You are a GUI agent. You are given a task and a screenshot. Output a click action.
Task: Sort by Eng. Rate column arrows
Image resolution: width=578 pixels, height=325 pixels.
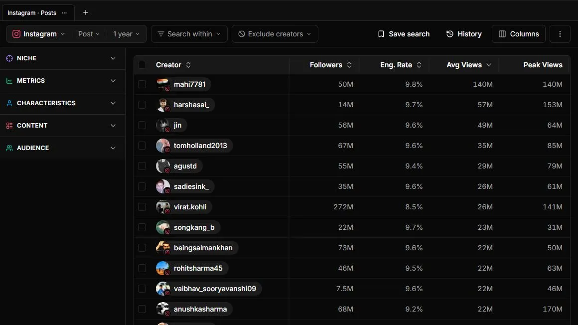click(419, 65)
